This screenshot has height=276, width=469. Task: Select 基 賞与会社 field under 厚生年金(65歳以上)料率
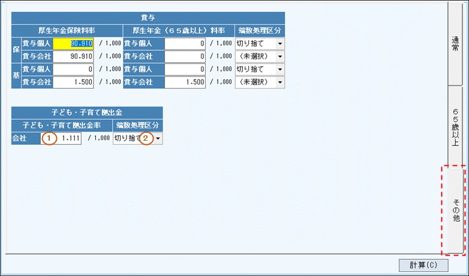[x=185, y=82]
